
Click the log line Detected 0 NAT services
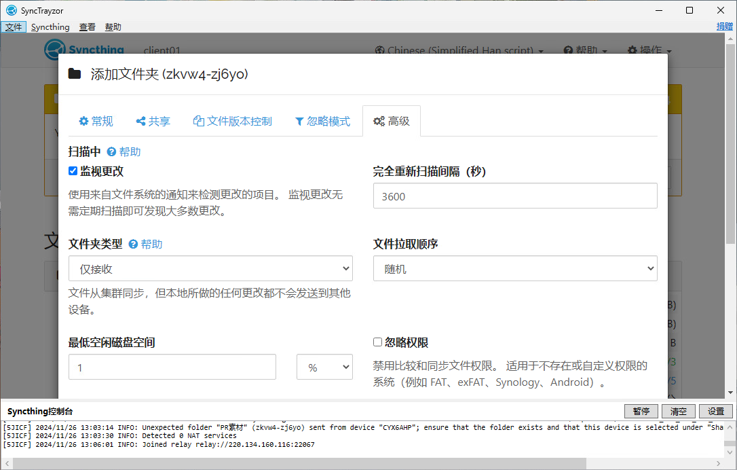click(120, 435)
